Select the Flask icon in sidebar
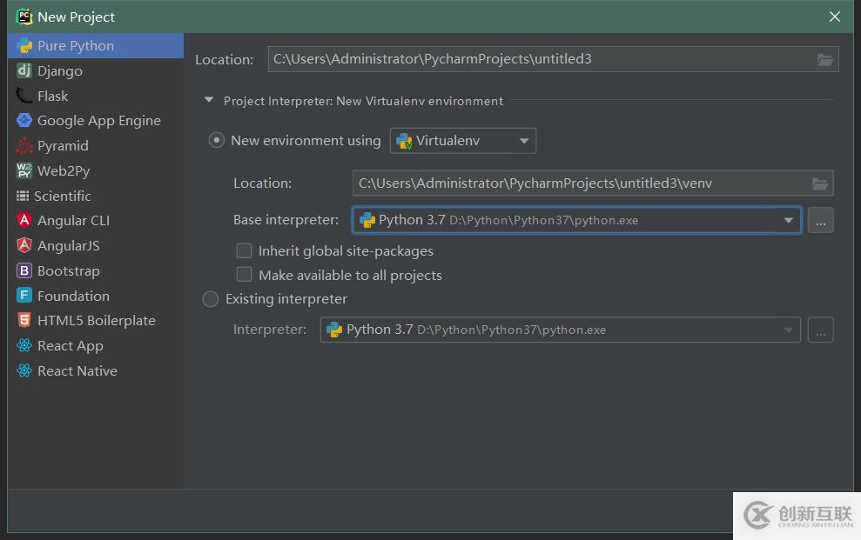Screen dimensions: 861x540 point(24,96)
